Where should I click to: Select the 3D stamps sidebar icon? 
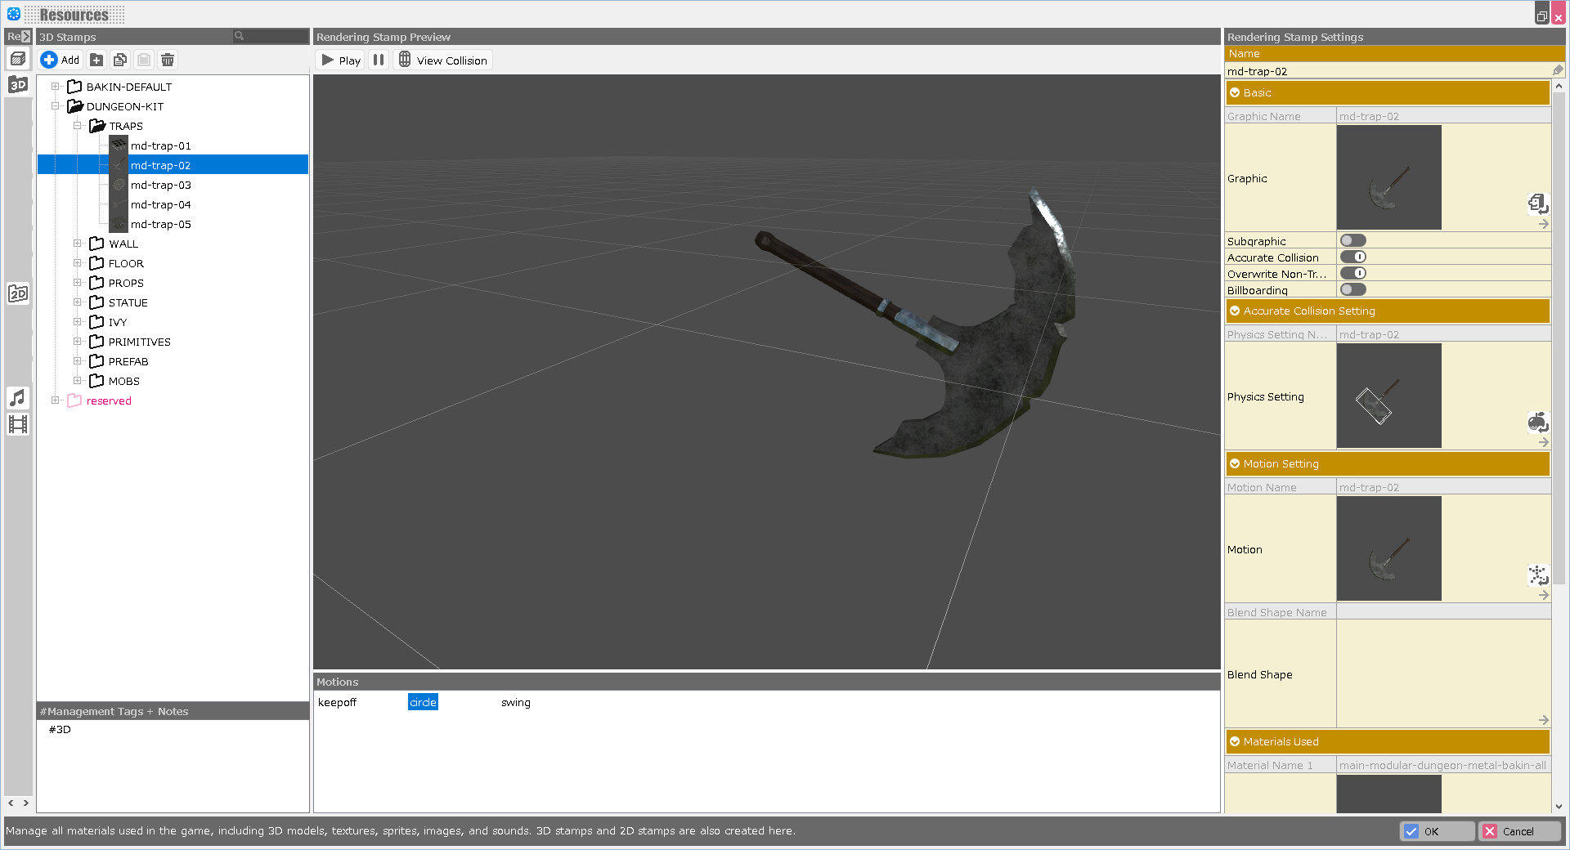pyautogui.click(x=17, y=84)
